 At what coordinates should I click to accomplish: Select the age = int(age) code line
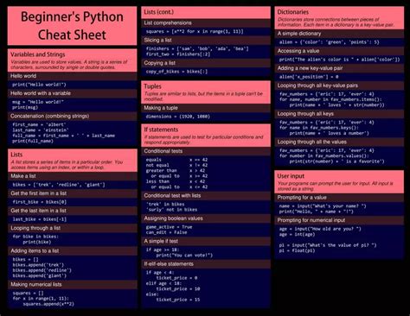click(297, 234)
